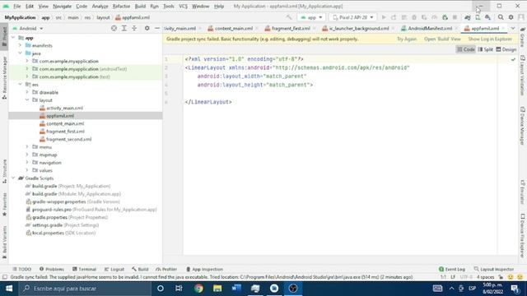This screenshot has width=527, height=296.
Task: Click layout breadcrumb in navigation bar
Action: [103, 17]
